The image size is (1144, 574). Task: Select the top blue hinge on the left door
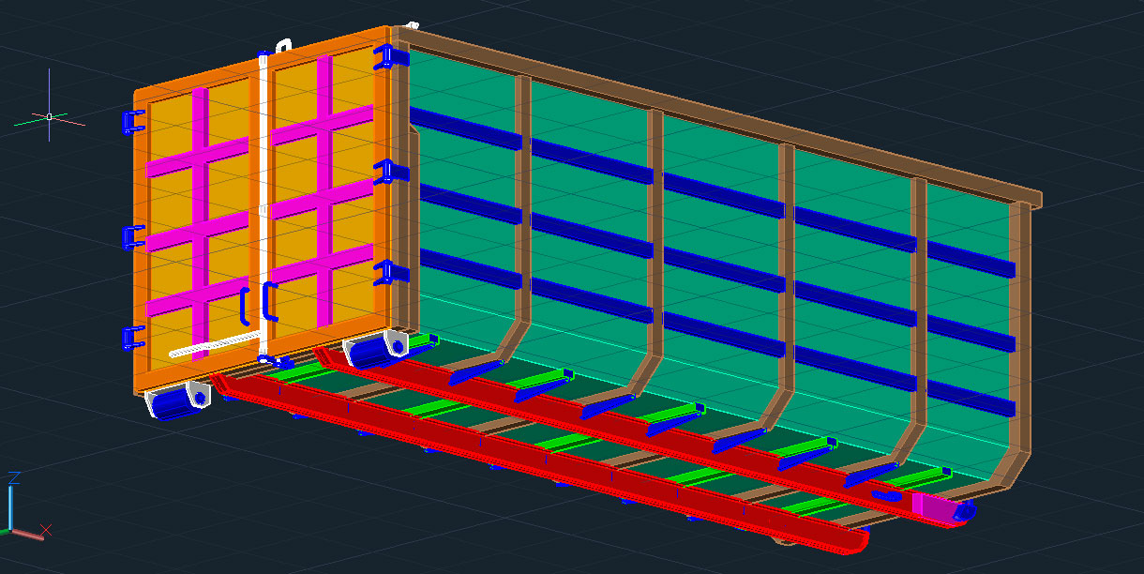133,121
